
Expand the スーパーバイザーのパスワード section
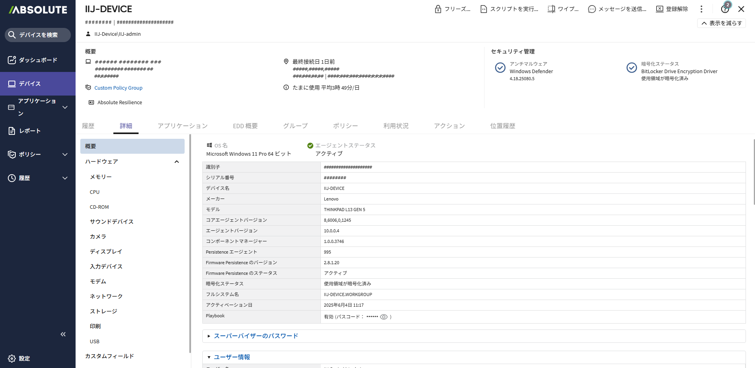click(255, 336)
